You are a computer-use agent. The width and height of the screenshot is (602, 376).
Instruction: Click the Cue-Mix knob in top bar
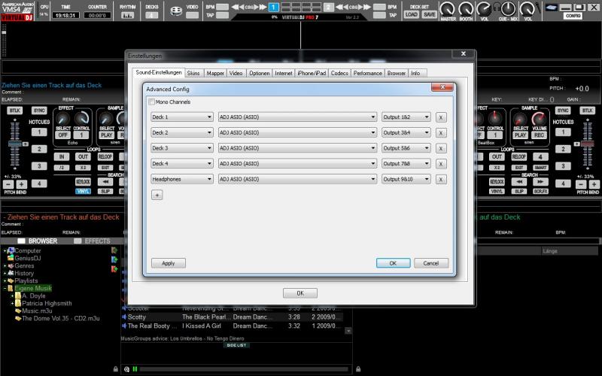pos(508,8)
